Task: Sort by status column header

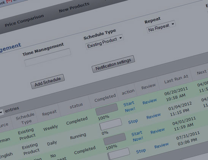Action: 76,106
